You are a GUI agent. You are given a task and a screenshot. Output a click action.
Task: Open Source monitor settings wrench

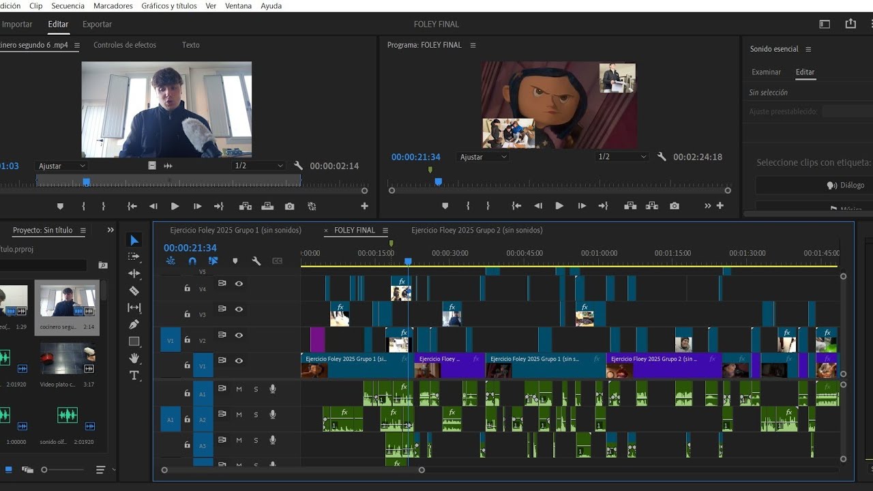[x=298, y=166]
